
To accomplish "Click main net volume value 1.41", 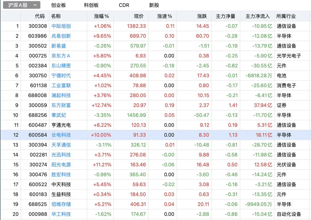I will 233,105.
